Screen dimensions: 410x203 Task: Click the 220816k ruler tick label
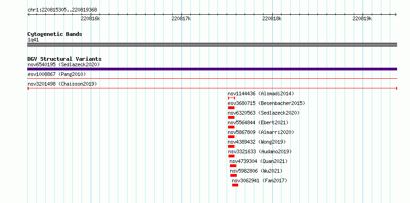coord(90,19)
